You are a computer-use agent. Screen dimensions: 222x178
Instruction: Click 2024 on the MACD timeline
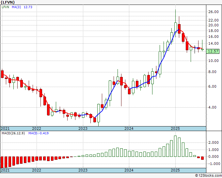[x=129, y=170]
